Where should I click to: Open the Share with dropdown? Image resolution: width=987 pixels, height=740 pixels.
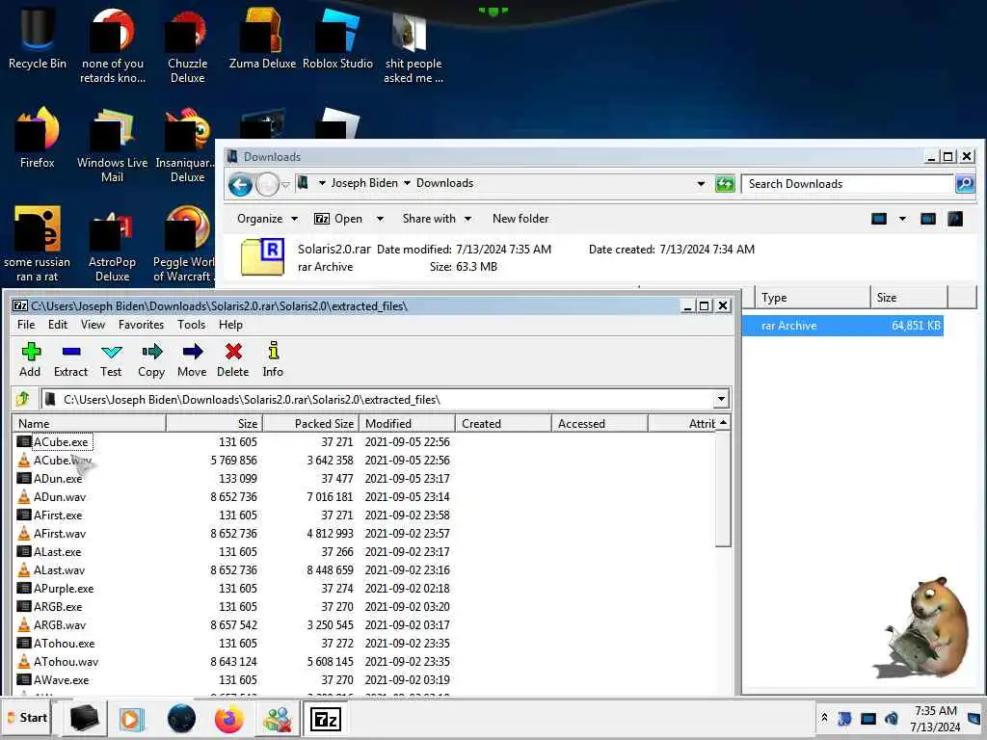(x=437, y=219)
